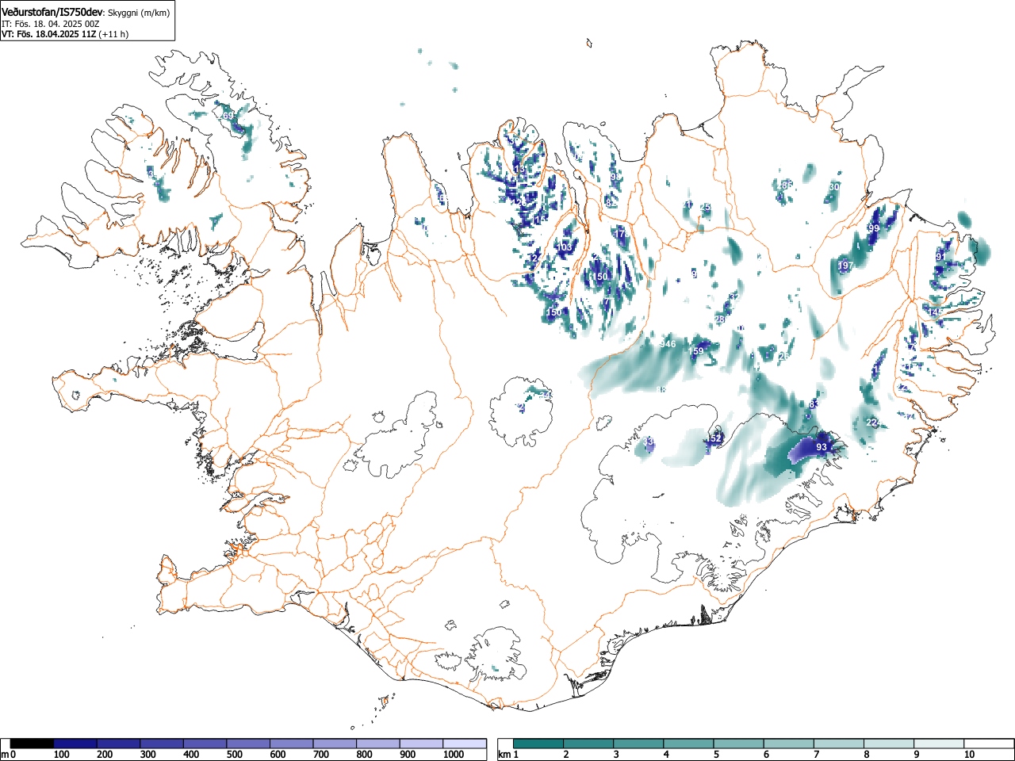
Task: Select the '25' value label on map
Action: [x=705, y=208]
